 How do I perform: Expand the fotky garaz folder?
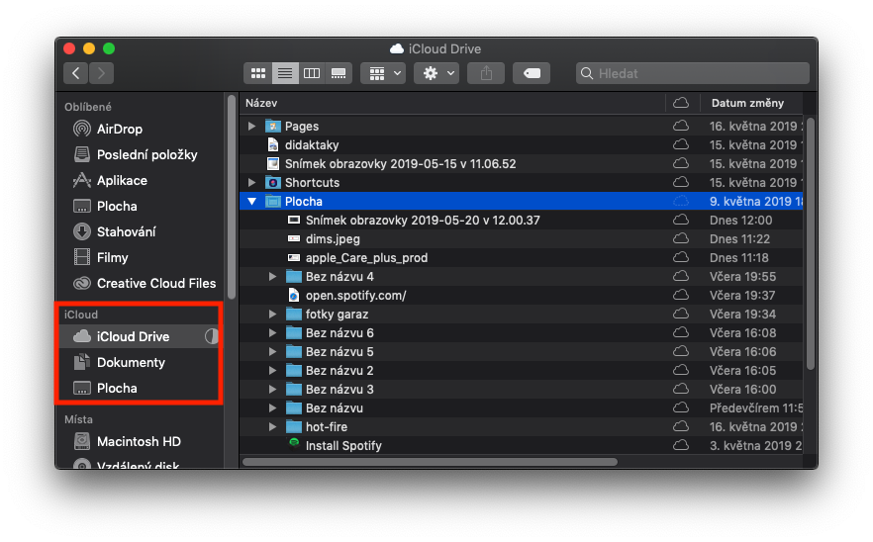point(272,314)
